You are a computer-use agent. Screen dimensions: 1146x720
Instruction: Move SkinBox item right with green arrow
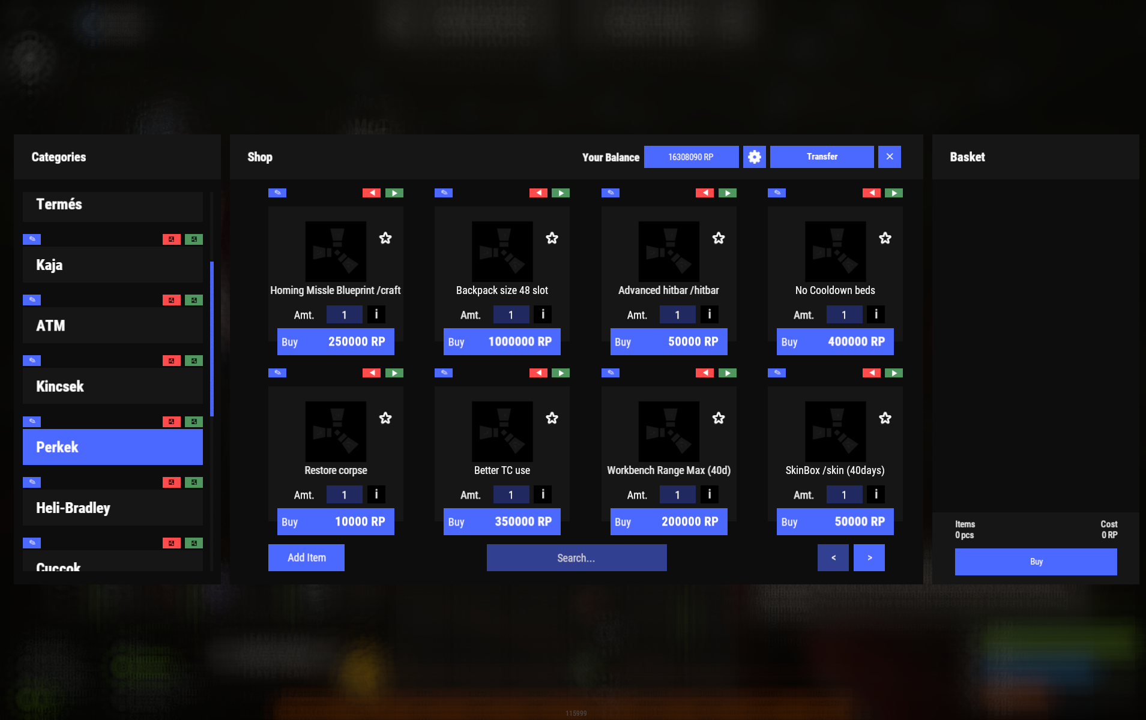pos(893,373)
